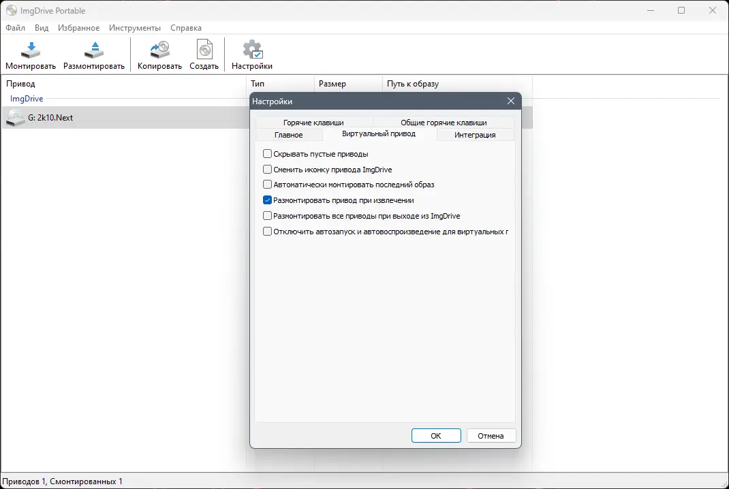The width and height of the screenshot is (729, 489).
Task: Confirm settings with the OK button
Action: 436,436
